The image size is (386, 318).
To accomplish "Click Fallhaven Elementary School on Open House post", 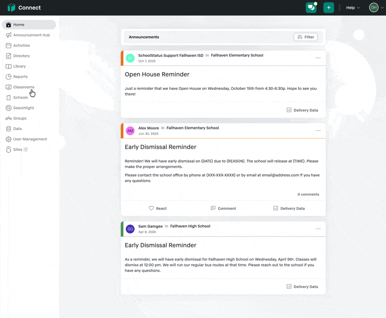I will (x=237, y=55).
